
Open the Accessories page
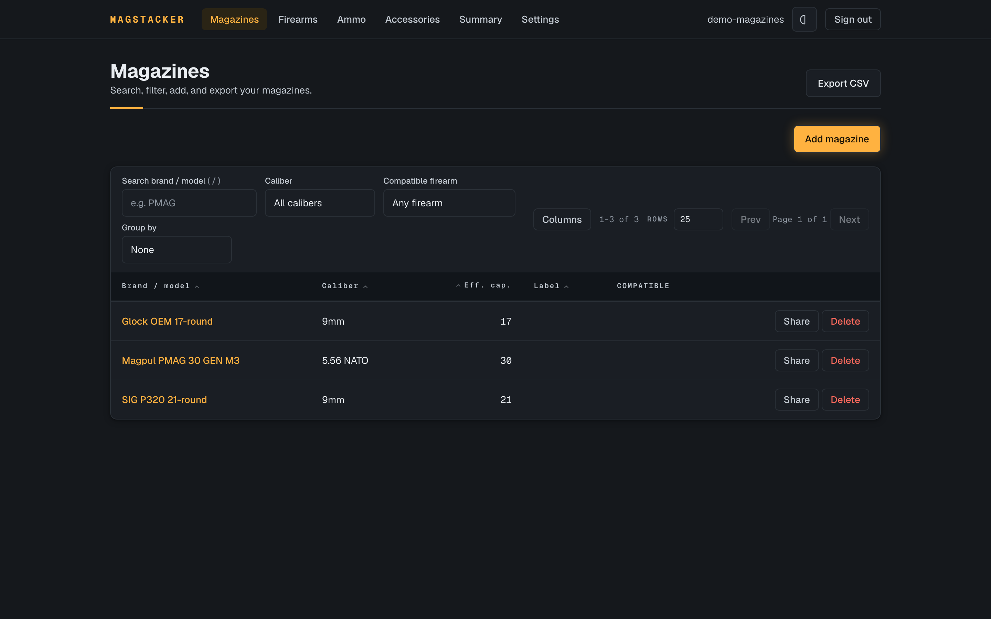(412, 19)
